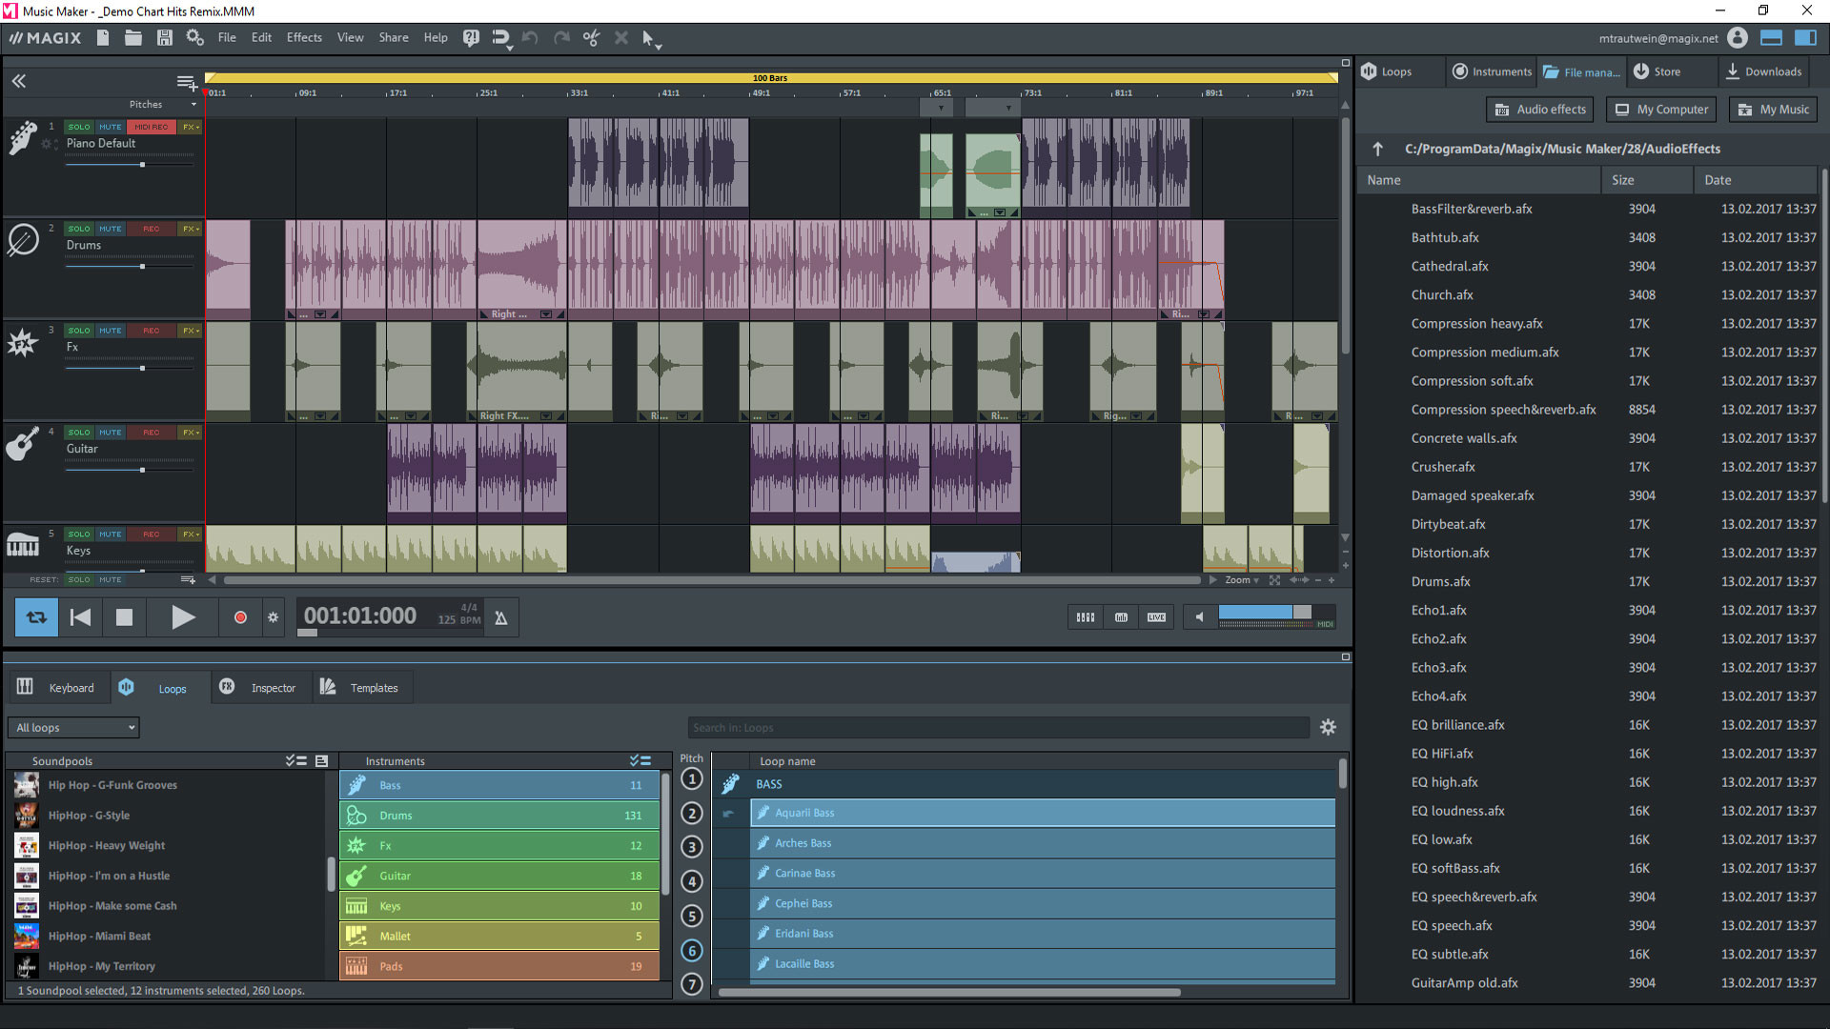Open loop search settings gear

1328,728
